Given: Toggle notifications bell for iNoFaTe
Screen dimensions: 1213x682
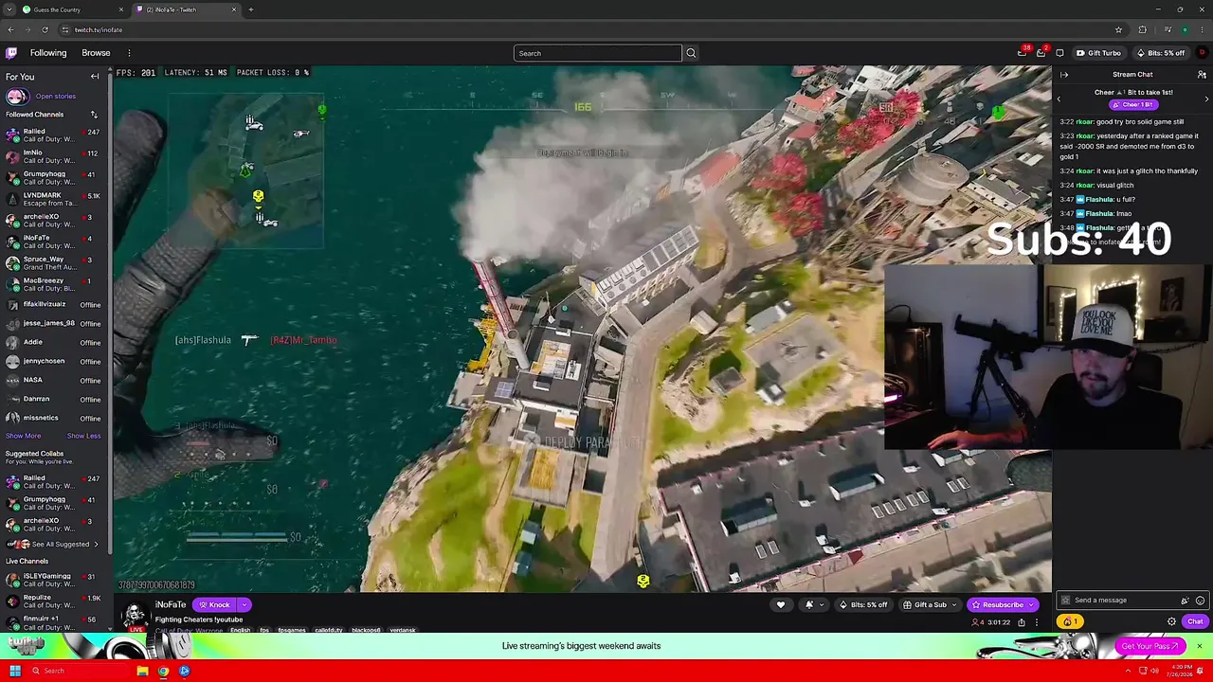Looking at the screenshot, I should [x=808, y=605].
